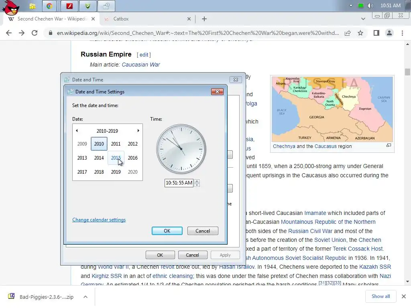Open the Caucasus link in map caption

pos(325,146)
